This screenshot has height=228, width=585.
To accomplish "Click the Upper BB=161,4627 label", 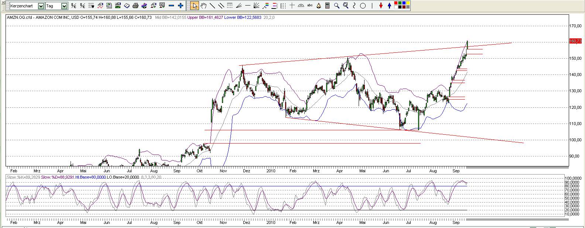I will 205,17.
